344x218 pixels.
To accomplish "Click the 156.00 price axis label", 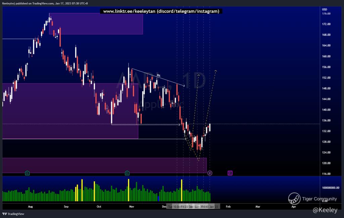I will click(326, 67).
